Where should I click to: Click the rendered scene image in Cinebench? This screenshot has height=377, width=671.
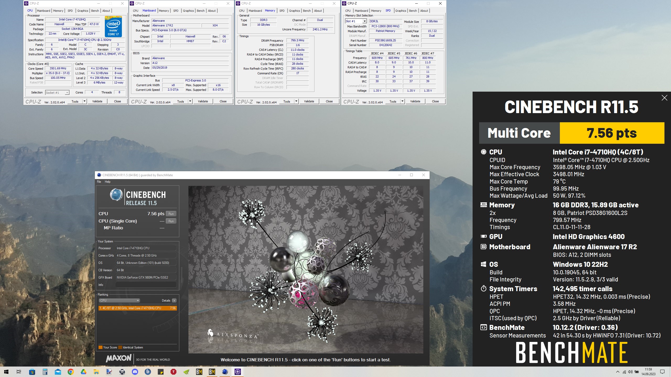[x=306, y=270]
